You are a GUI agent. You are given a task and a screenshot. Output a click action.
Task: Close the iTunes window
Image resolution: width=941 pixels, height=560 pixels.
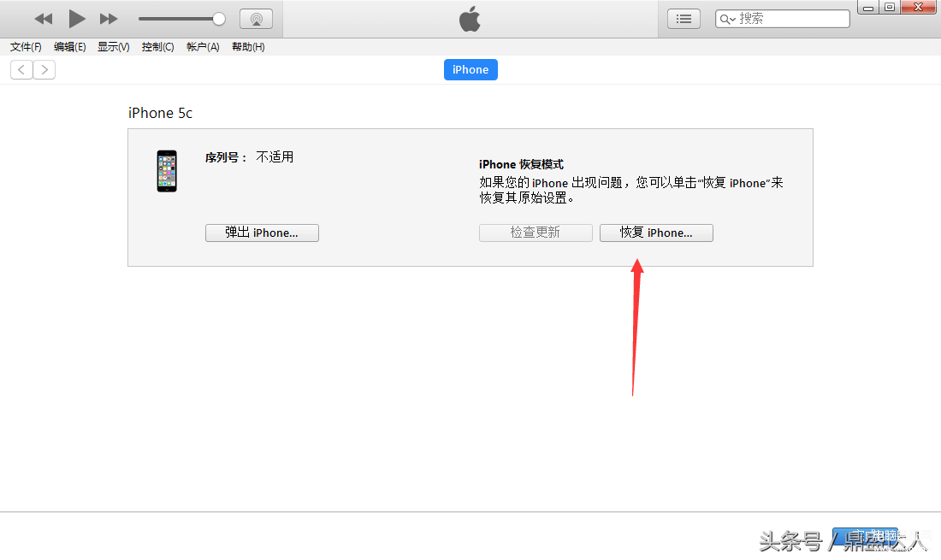[918, 7]
